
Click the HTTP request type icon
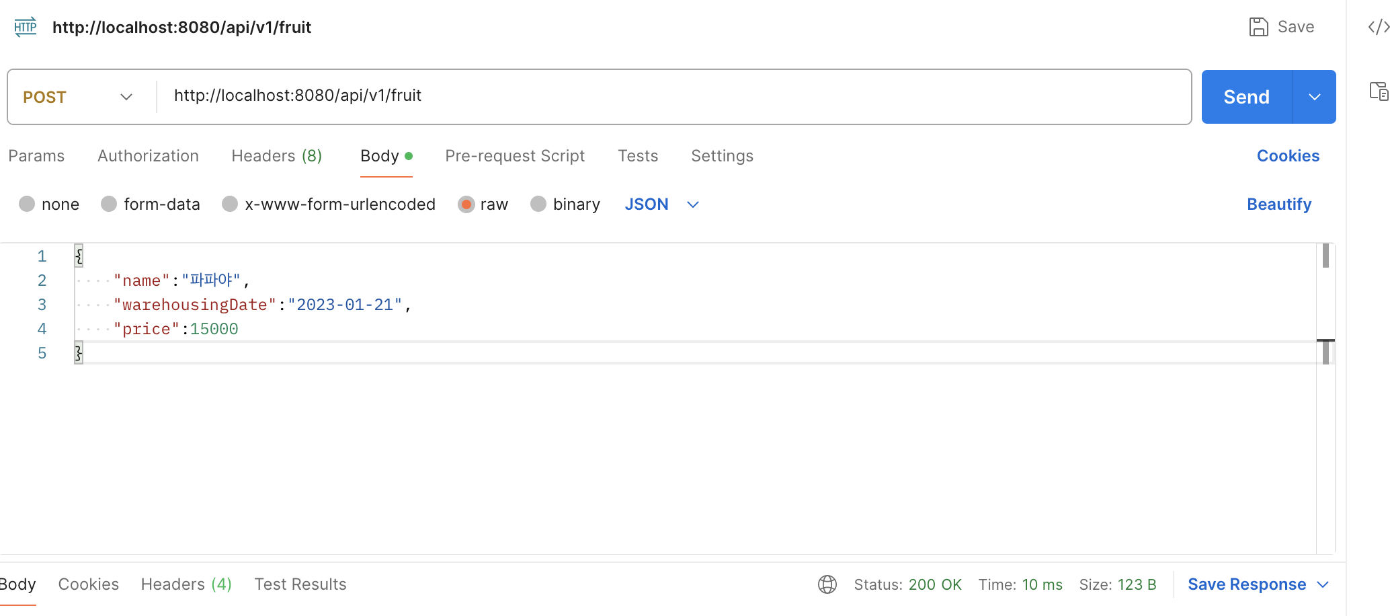26,27
